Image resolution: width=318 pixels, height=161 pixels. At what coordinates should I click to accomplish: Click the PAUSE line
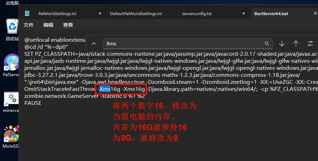pos(33,103)
